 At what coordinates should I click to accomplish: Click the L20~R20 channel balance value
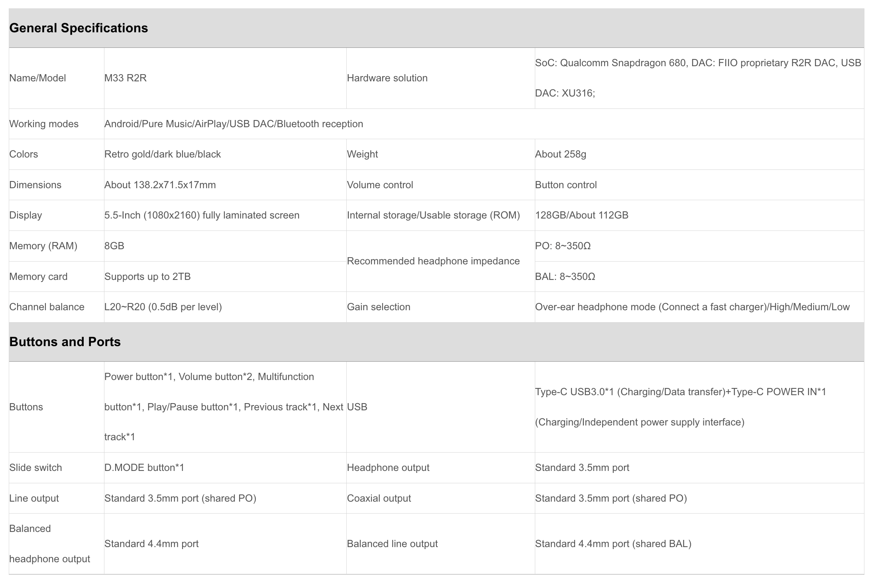tap(163, 307)
